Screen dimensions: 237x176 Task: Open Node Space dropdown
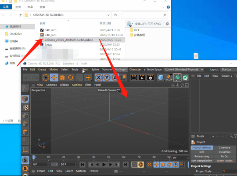tap(183, 69)
